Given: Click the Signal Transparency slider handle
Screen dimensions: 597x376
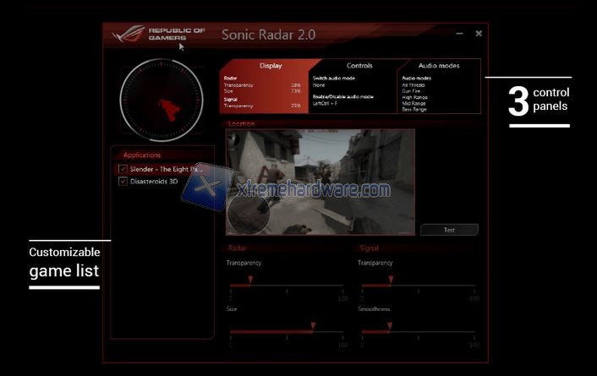Looking at the screenshot, I should (x=390, y=280).
